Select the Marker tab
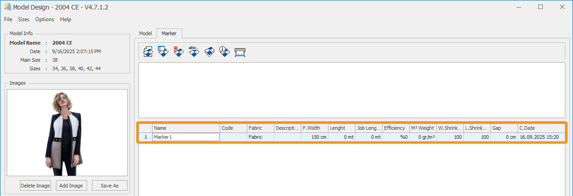Image resolution: width=573 pixels, height=196 pixels. pyautogui.click(x=169, y=33)
